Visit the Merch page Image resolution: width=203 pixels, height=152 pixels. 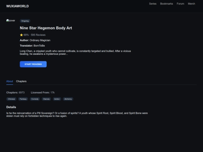(191, 4)
